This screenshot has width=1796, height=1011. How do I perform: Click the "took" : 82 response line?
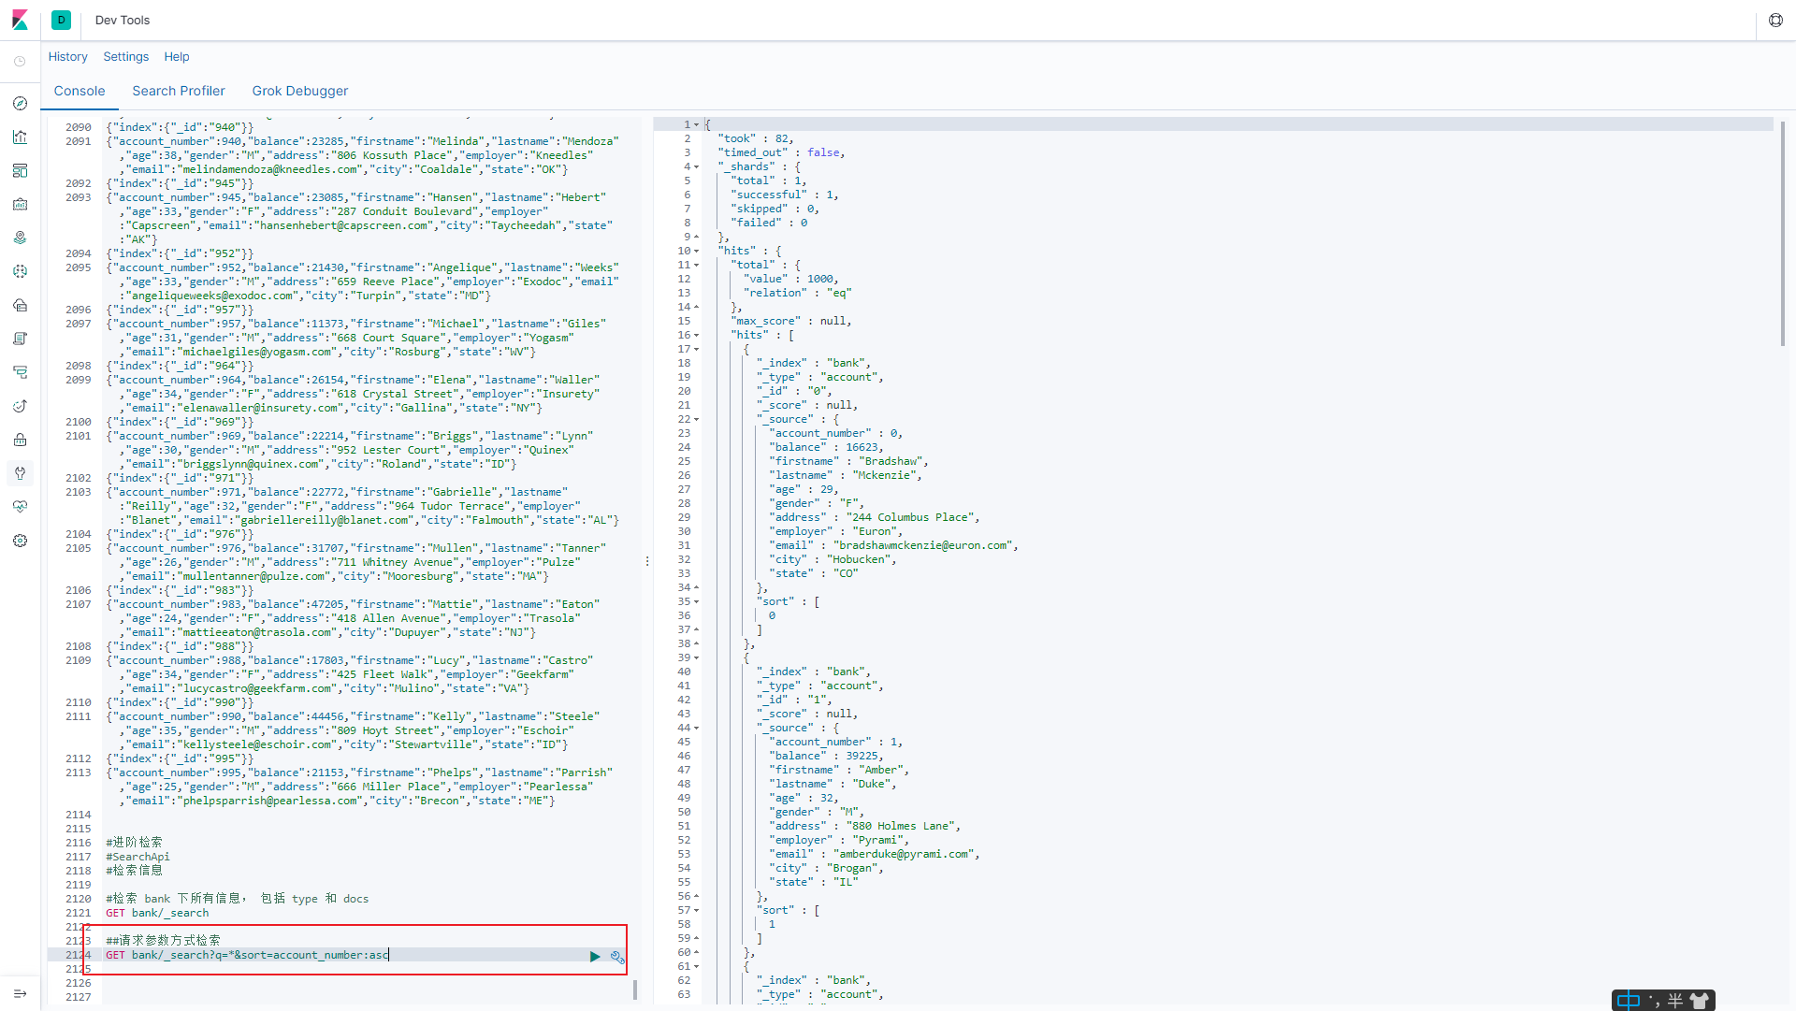(x=756, y=138)
